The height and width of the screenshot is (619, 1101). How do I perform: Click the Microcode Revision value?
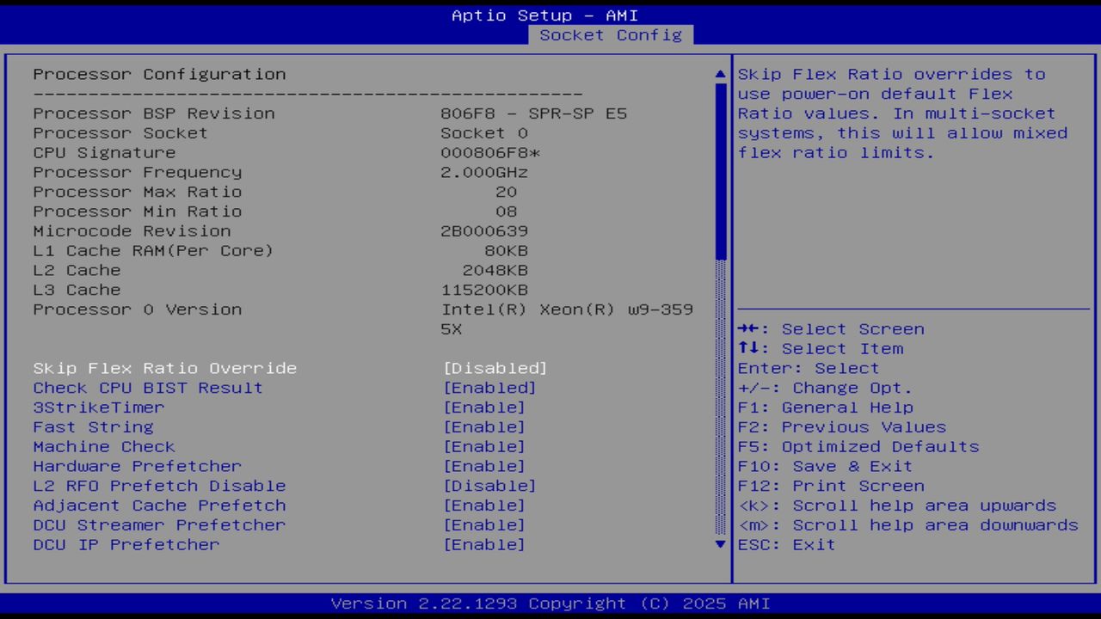[x=483, y=230]
